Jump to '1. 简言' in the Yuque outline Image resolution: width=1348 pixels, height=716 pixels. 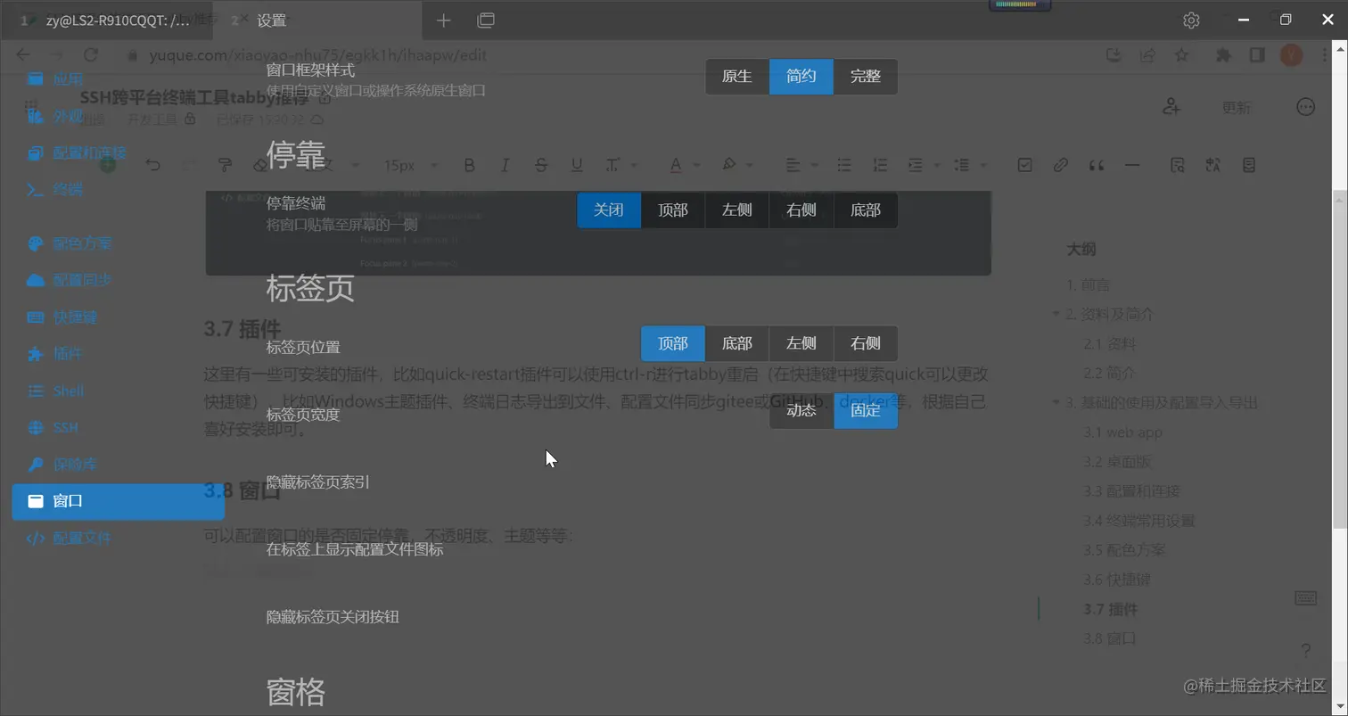click(x=1088, y=284)
